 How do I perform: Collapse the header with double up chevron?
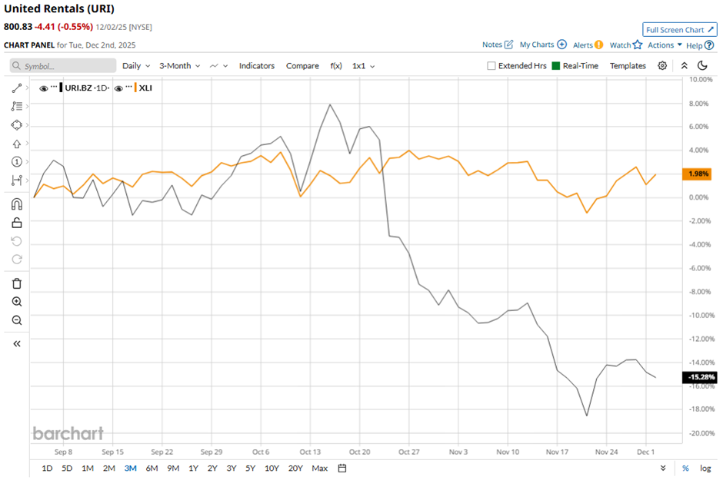tap(685, 66)
